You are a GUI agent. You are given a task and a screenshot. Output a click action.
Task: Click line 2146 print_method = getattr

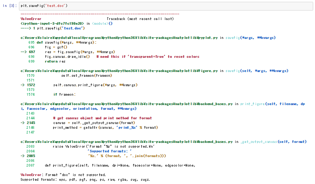click(101, 128)
